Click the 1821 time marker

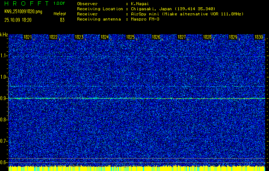(27, 37)
